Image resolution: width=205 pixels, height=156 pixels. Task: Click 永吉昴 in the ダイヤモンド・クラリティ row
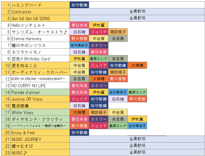point(118,119)
